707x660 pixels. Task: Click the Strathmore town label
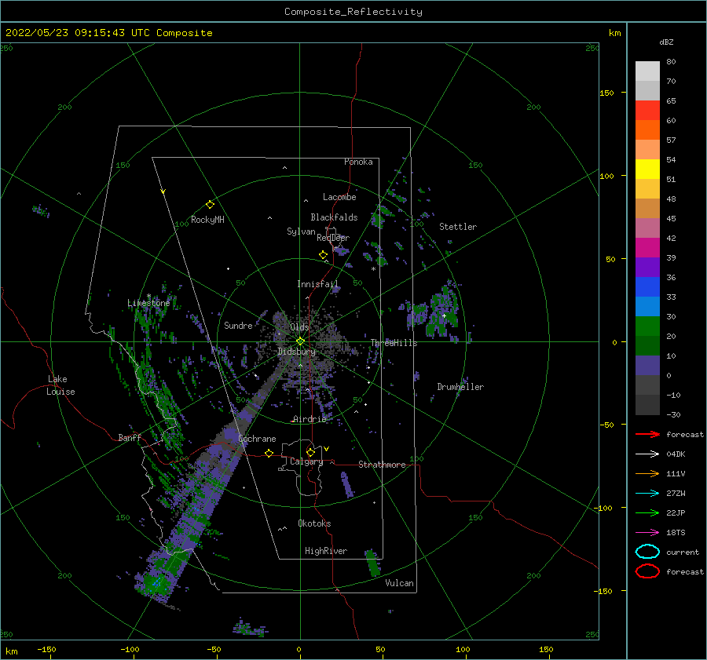pos(383,465)
